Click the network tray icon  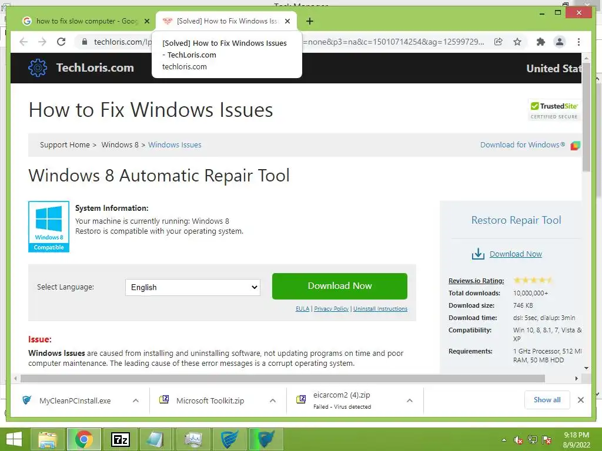[x=533, y=440]
